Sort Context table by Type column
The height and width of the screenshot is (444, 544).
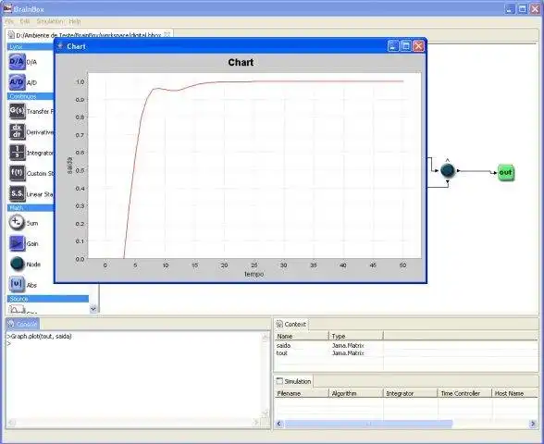(356, 336)
